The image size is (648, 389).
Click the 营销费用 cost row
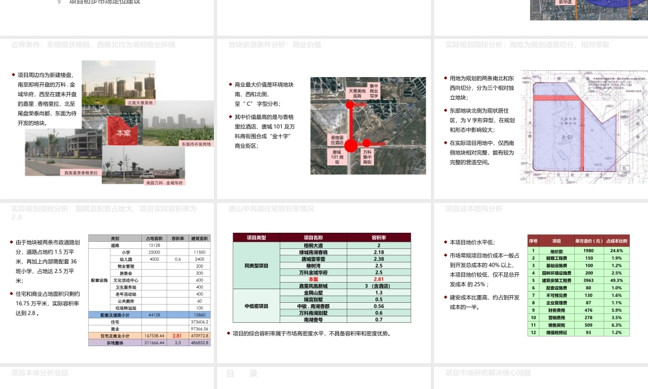[579, 318]
